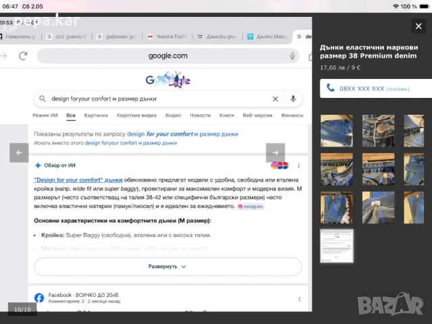Open Веб-версия search tab
Screen dimensions: 432x324
tap(258, 115)
